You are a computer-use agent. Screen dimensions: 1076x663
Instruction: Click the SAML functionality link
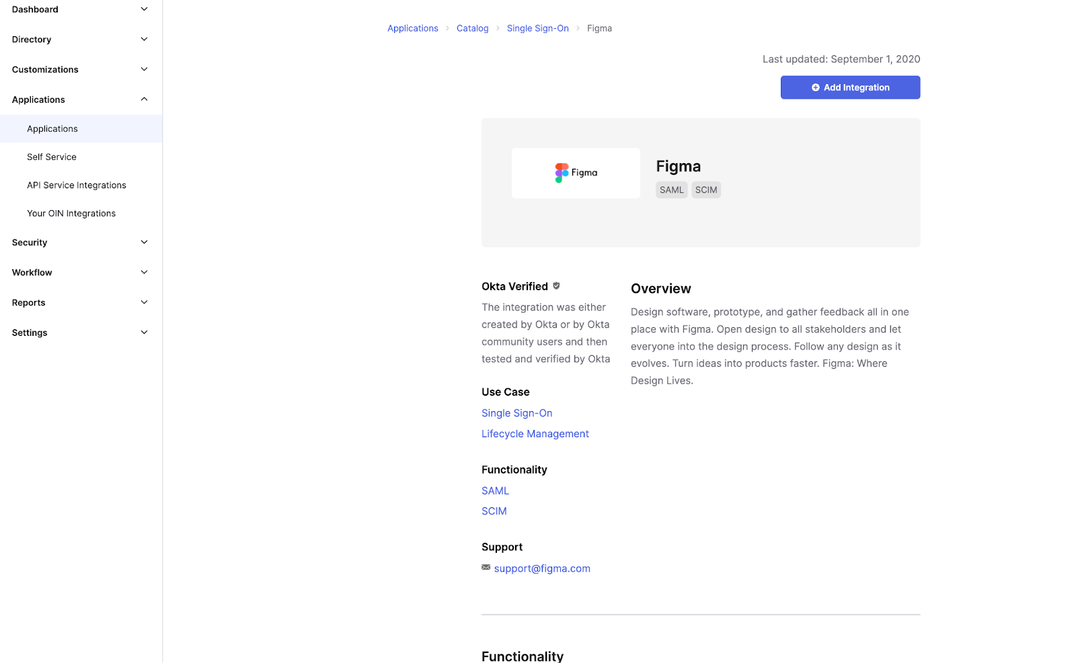495,490
